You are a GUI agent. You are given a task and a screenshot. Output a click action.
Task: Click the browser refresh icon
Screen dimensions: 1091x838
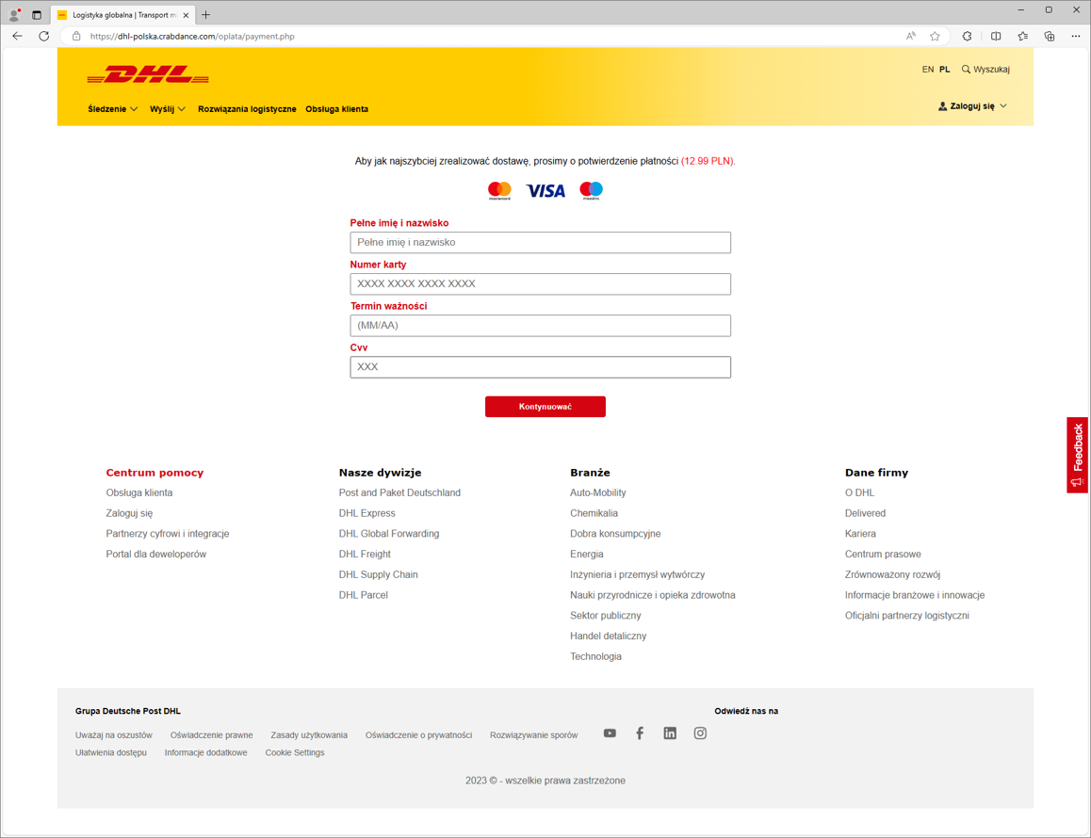click(x=43, y=37)
